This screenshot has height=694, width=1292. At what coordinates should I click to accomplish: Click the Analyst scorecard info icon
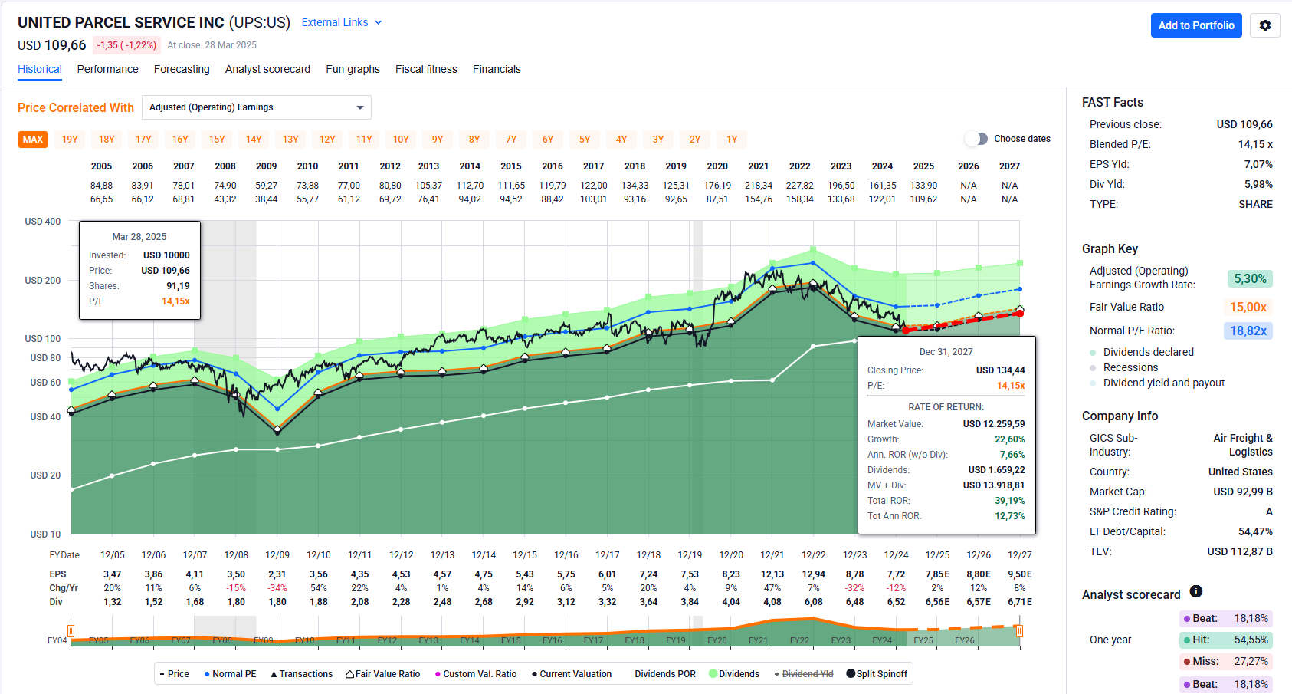coord(1195,591)
